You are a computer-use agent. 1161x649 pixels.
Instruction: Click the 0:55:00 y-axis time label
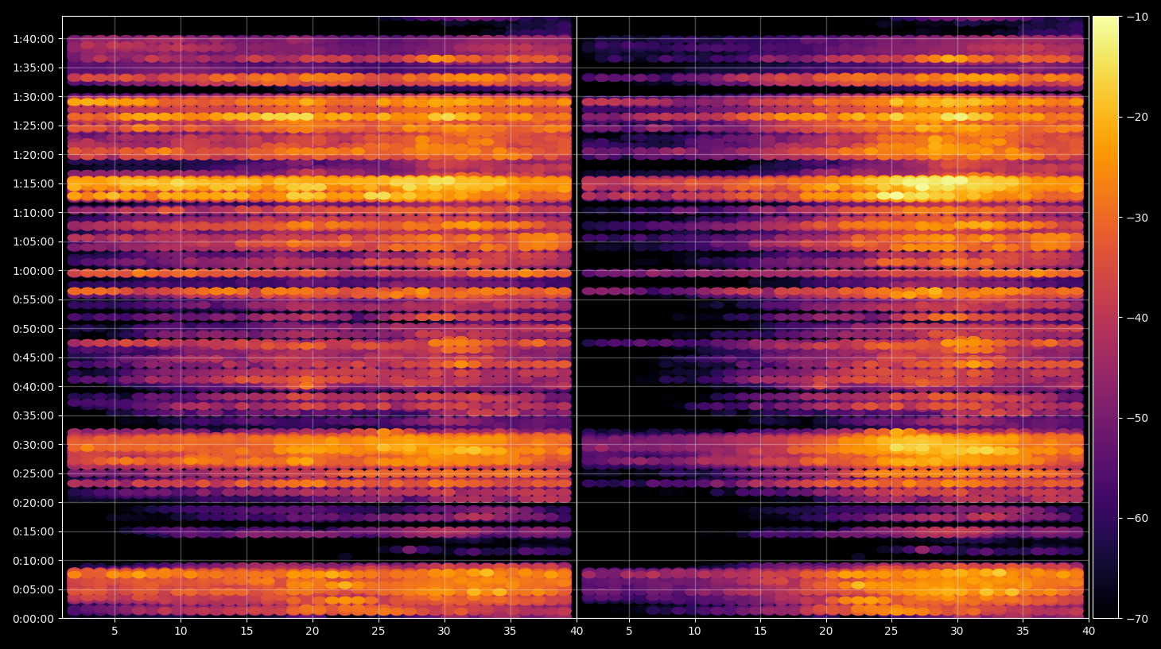(x=33, y=299)
